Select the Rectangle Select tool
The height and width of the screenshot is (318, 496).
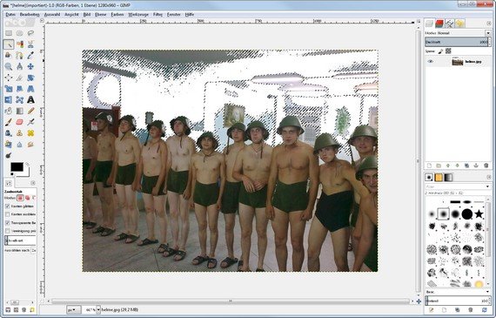(9, 33)
